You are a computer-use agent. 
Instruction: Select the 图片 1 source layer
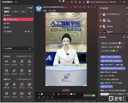(18, 28)
